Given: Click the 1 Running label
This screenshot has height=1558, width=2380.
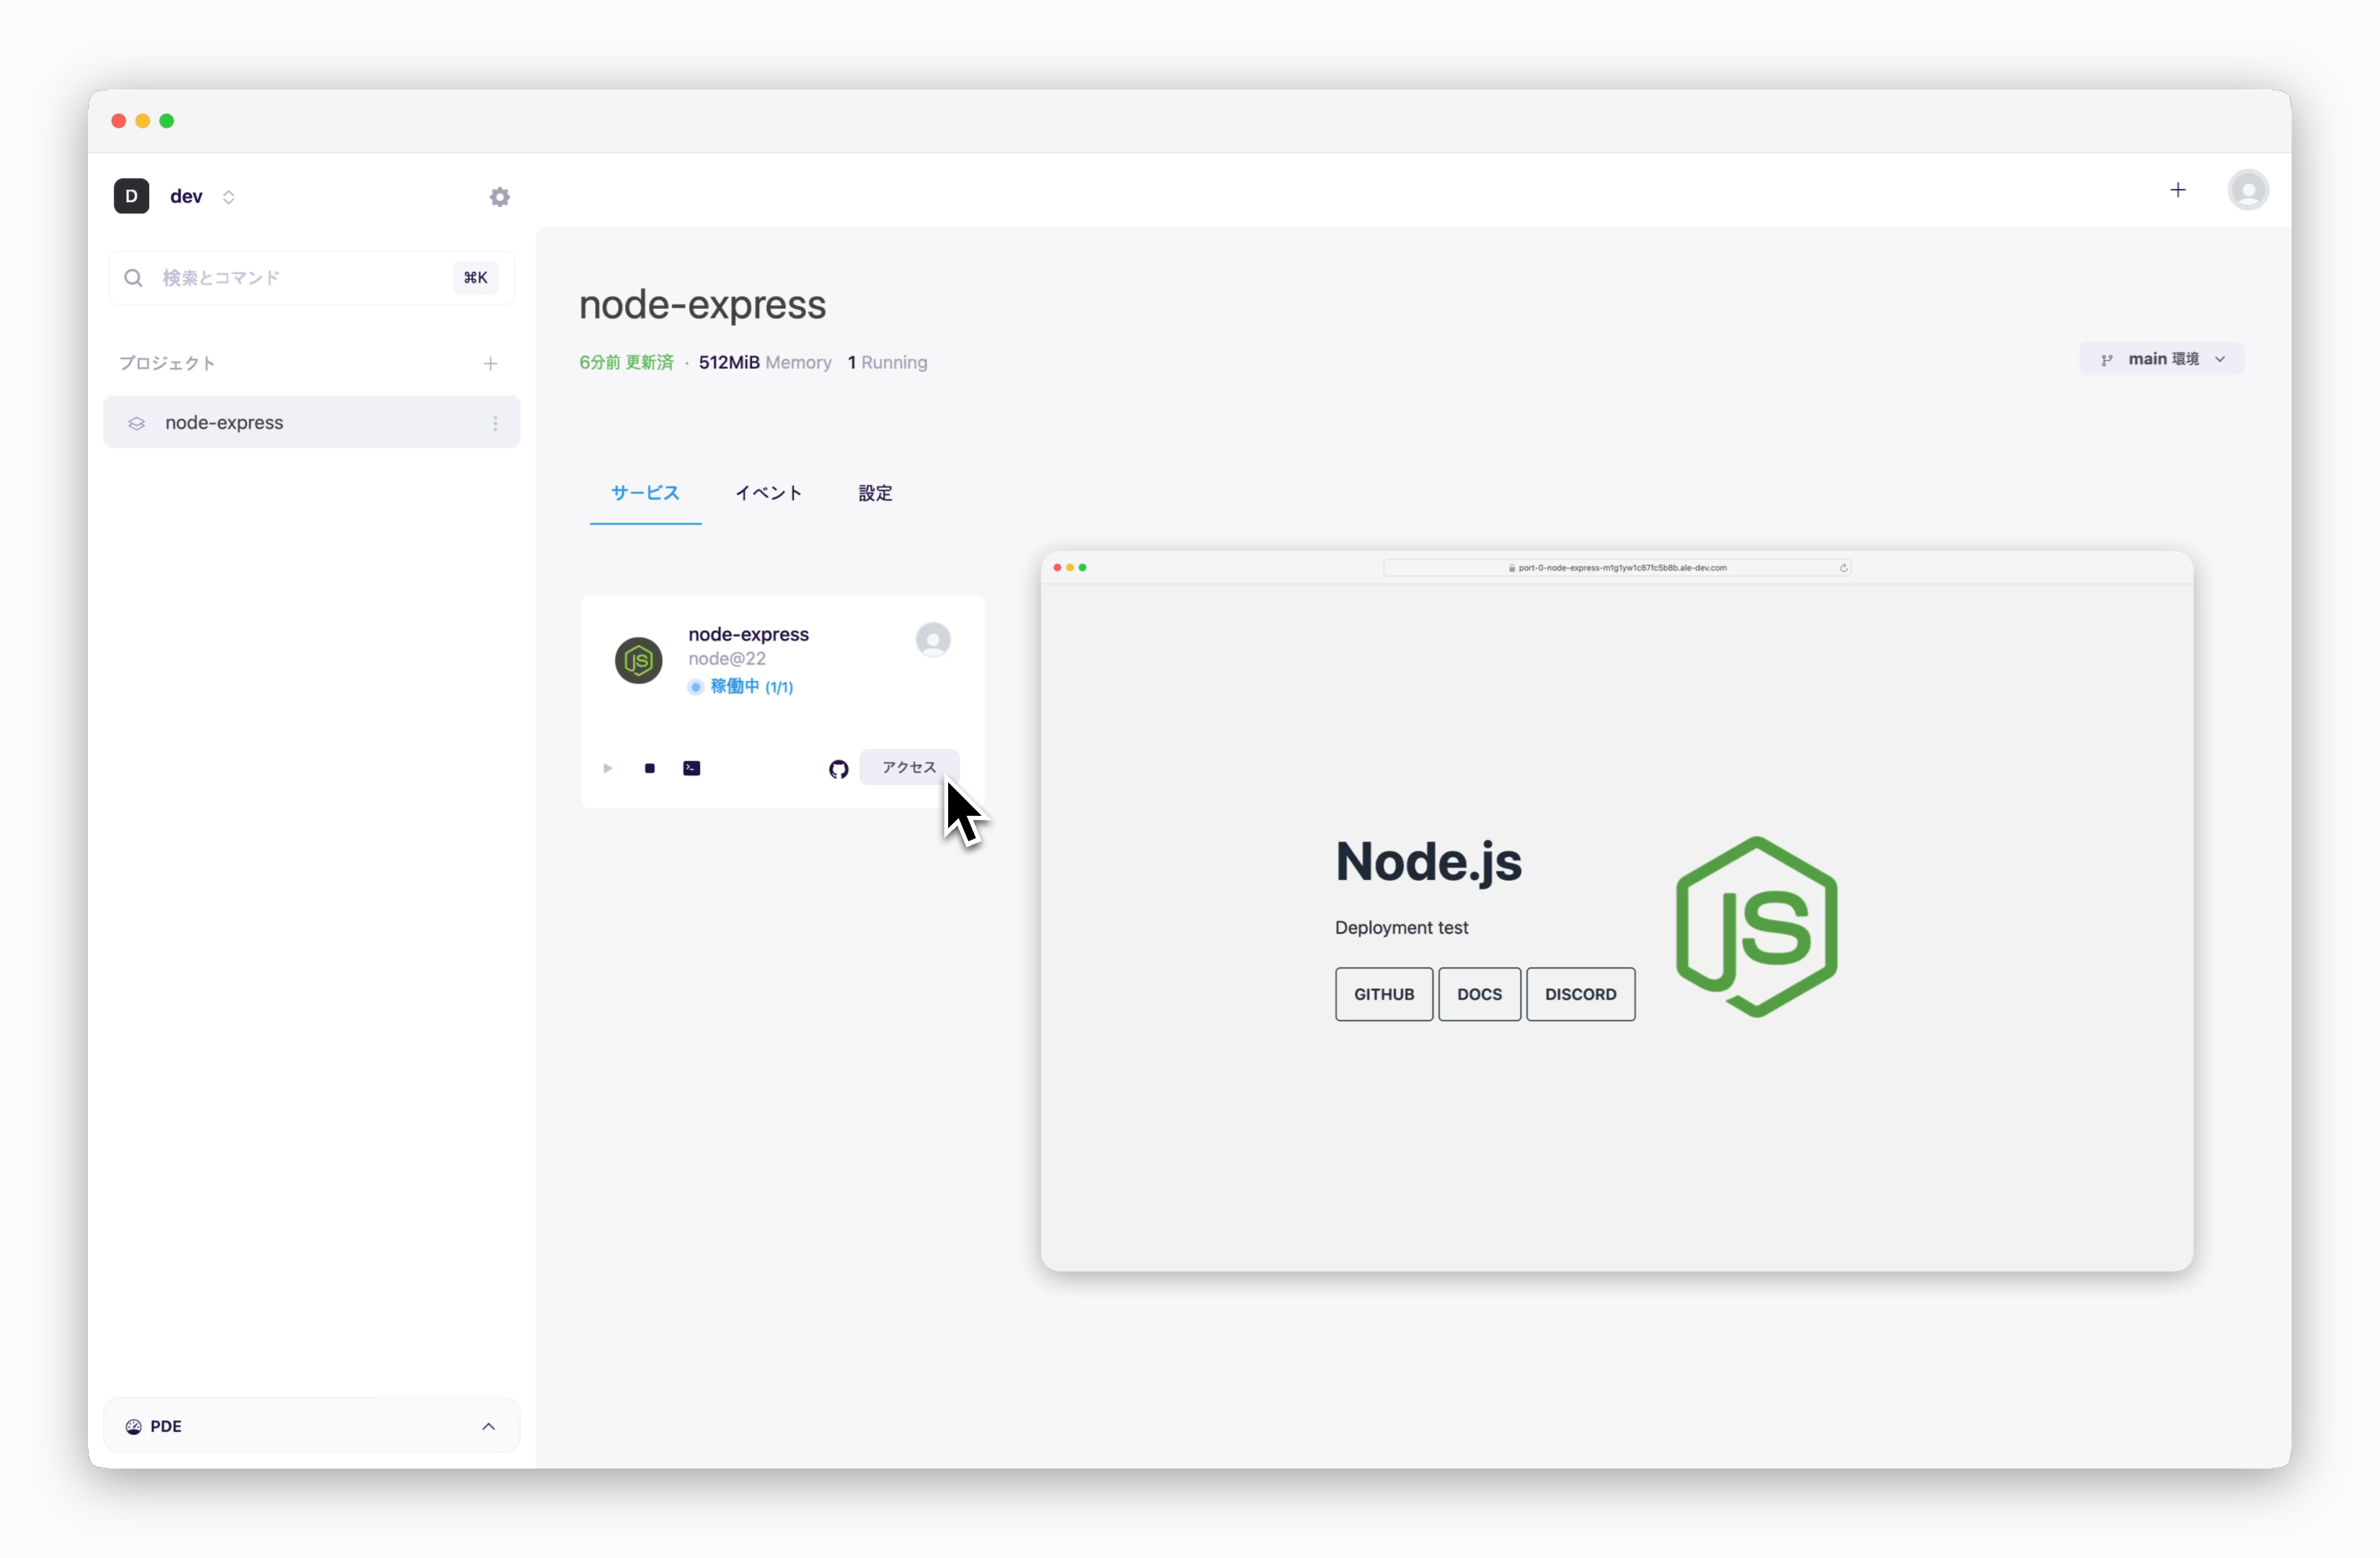Looking at the screenshot, I should click(x=887, y=362).
